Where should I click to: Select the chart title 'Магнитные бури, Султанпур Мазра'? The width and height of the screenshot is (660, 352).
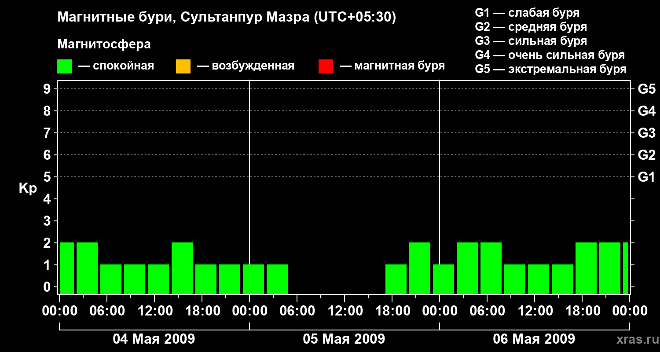[183, 18]
